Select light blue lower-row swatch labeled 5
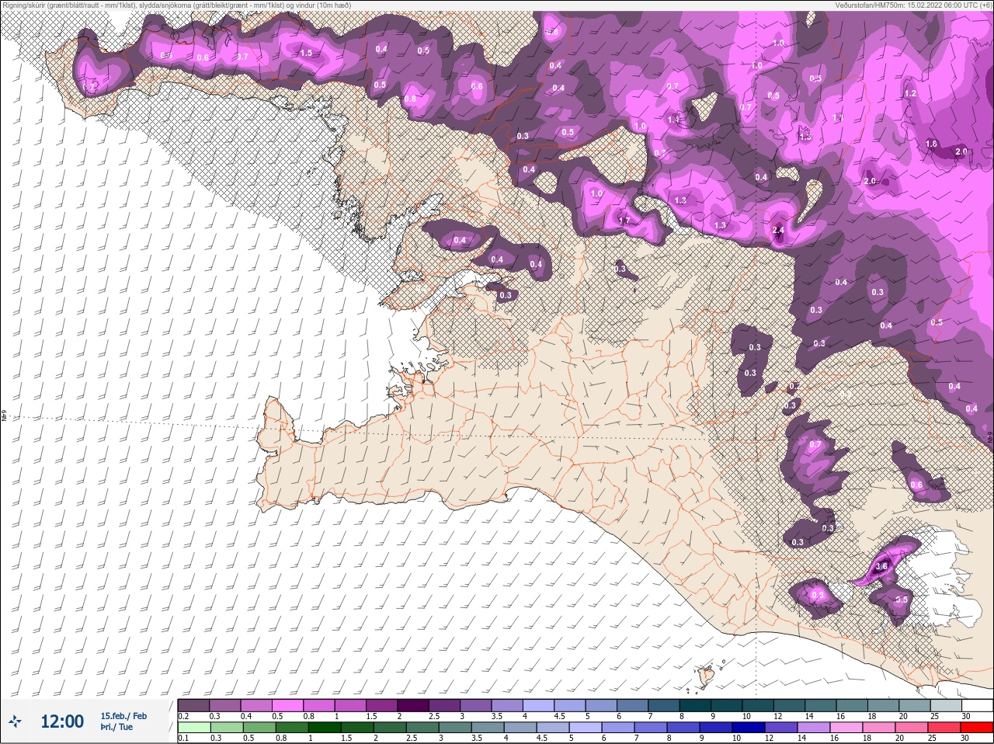The height and width of the screenshot is (744, 994). (x=586, y=728)
